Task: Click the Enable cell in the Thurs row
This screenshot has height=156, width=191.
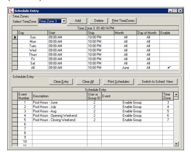Action: pyautogui.click(x=169, y=55)
